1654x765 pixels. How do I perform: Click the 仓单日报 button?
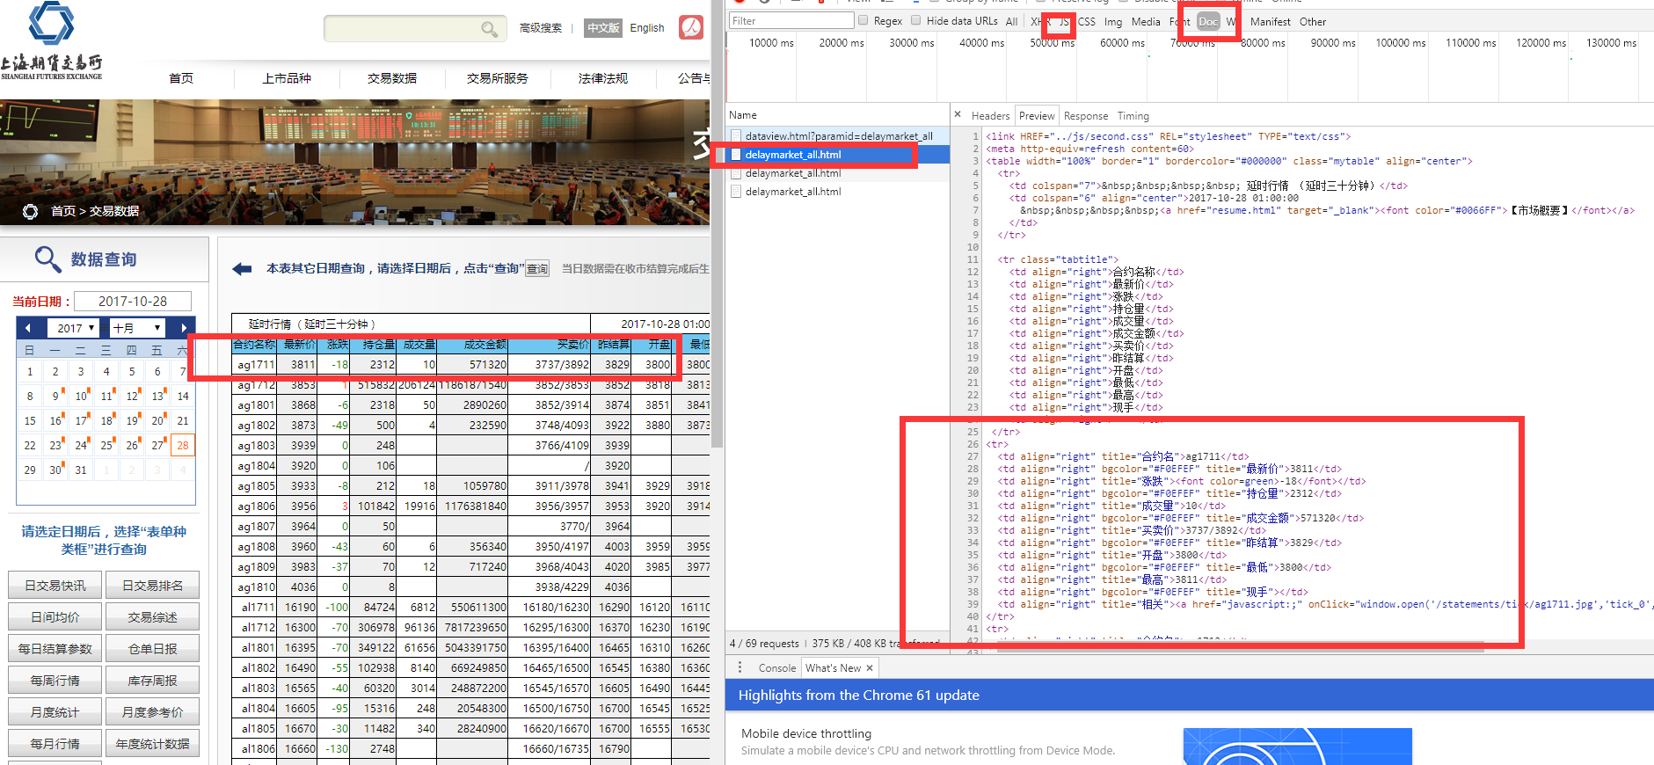(x=152, y=649)
